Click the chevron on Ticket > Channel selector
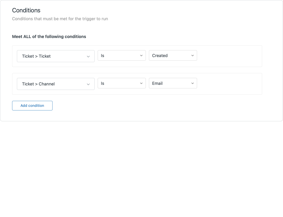 point(88,84)
